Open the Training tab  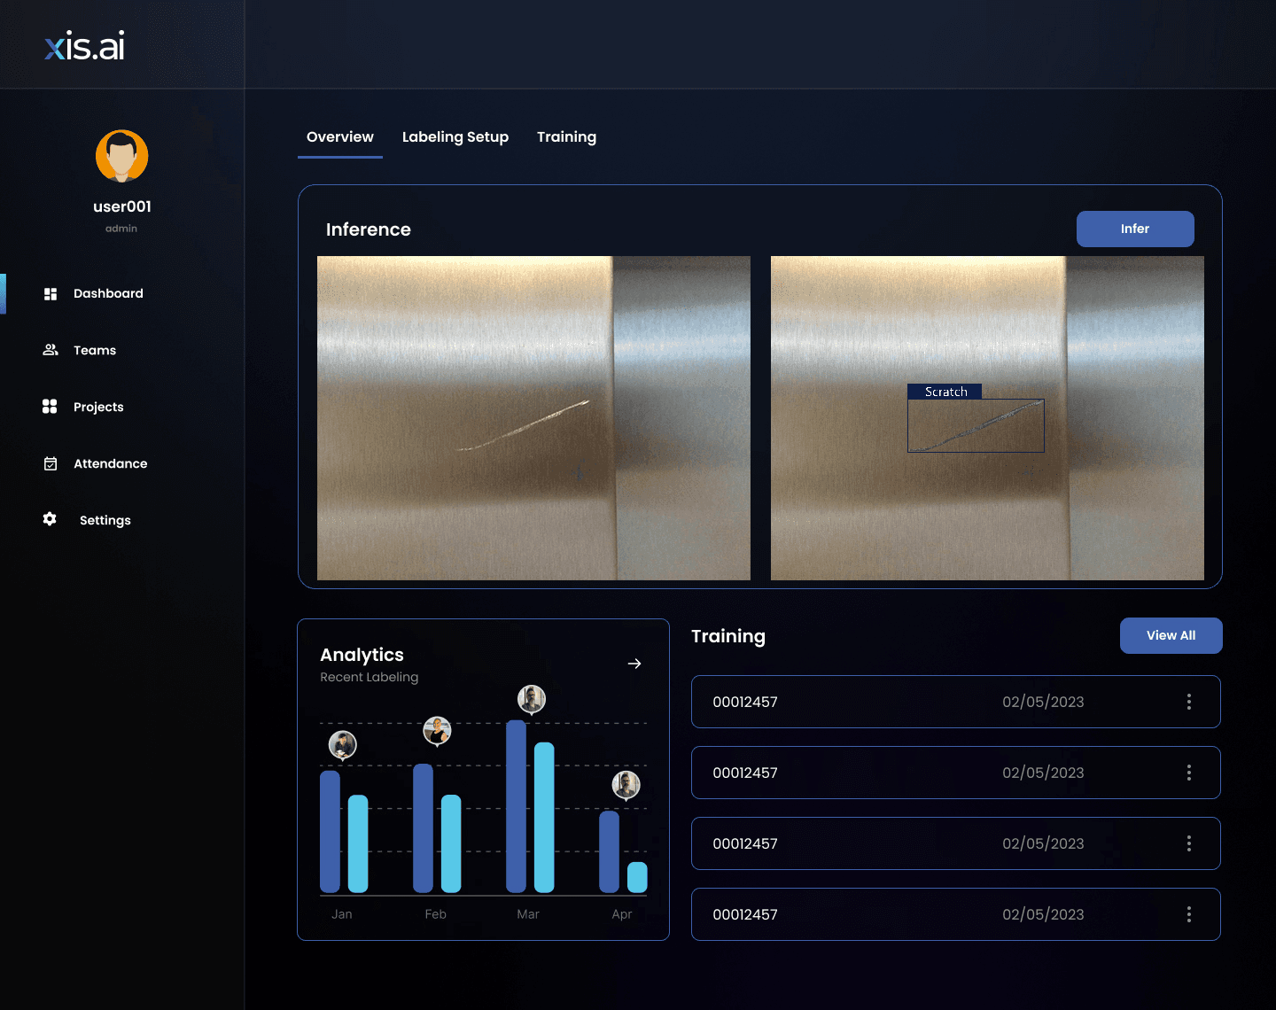(566, 136)
